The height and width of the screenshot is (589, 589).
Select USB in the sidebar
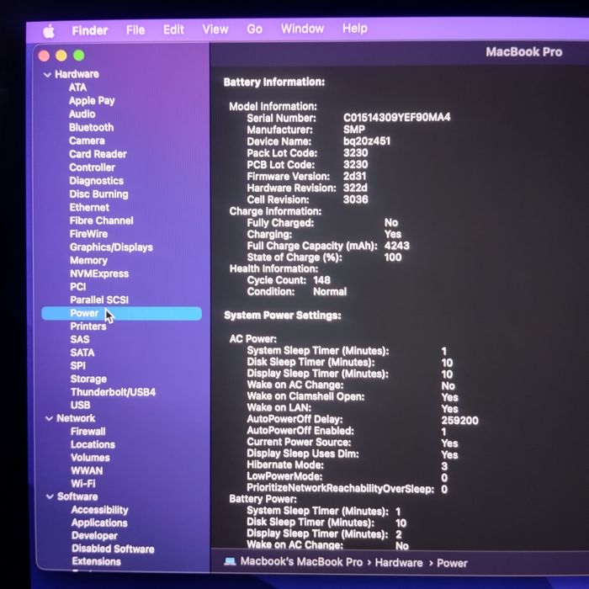click(81, 406)
